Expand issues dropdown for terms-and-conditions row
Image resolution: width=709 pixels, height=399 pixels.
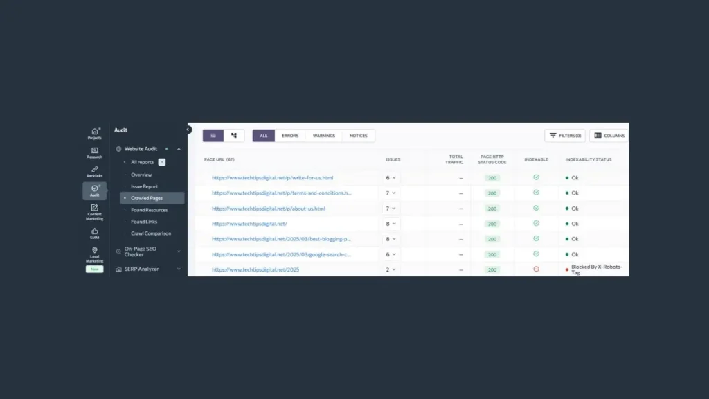pos(391,193)
